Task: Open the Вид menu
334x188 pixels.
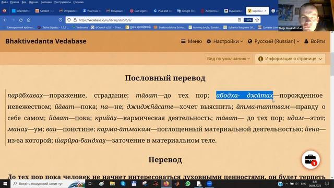Action: pyautogui.click(x=24, y=2)
